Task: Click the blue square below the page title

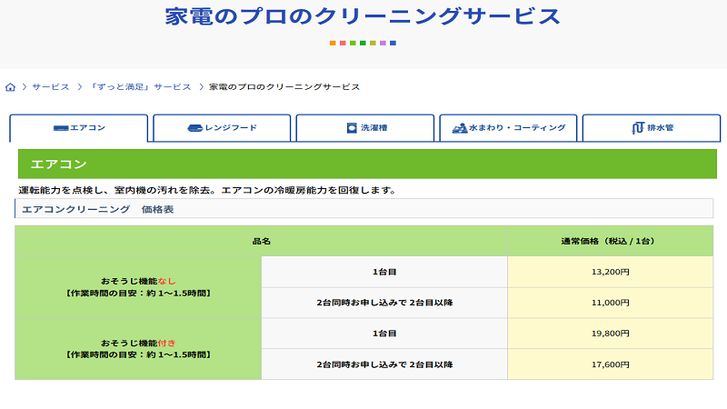Action: (x=393, y=43)
